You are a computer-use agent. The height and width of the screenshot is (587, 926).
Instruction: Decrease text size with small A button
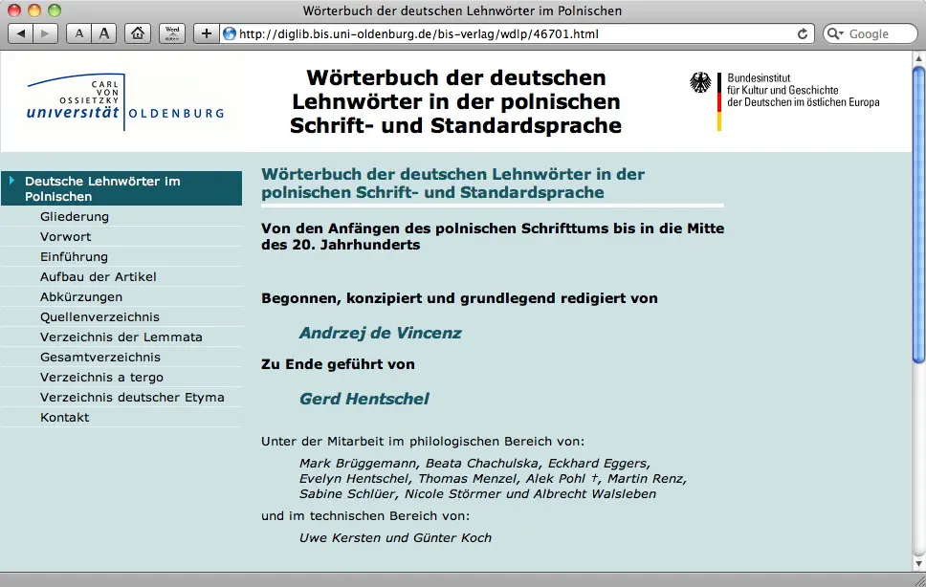79,33
